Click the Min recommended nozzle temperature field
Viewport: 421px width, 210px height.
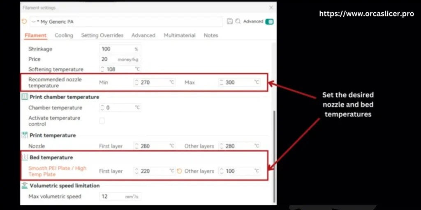155,82
